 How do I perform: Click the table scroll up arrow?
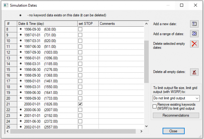coord(146,24)
